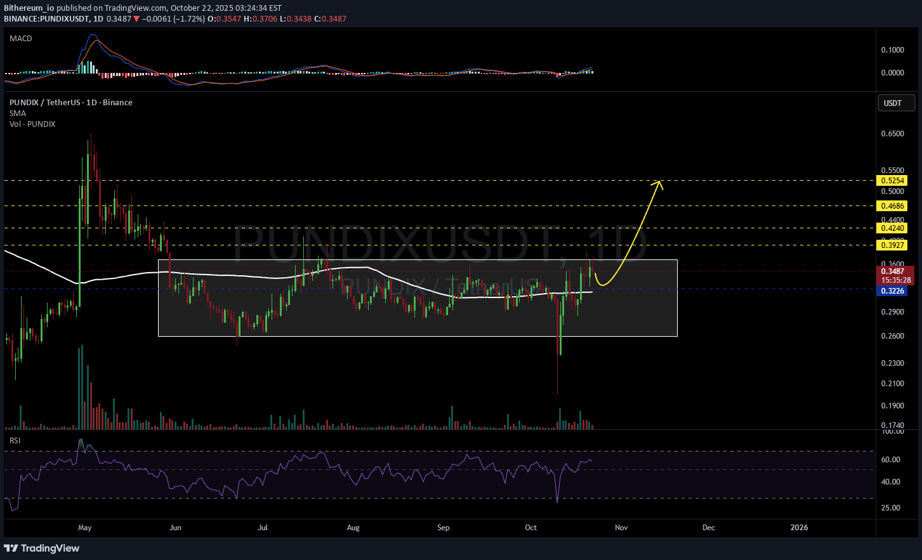The width and height of the screenshot is (922, 560).
Task: Select the SMA indicator legend
Action: tap(18, 114)
